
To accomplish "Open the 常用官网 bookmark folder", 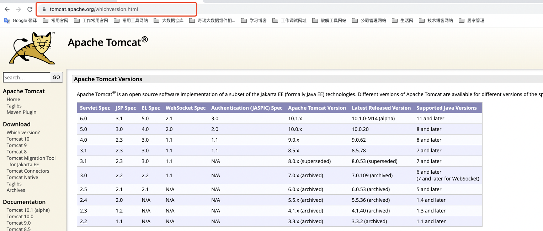I will 55,21.
